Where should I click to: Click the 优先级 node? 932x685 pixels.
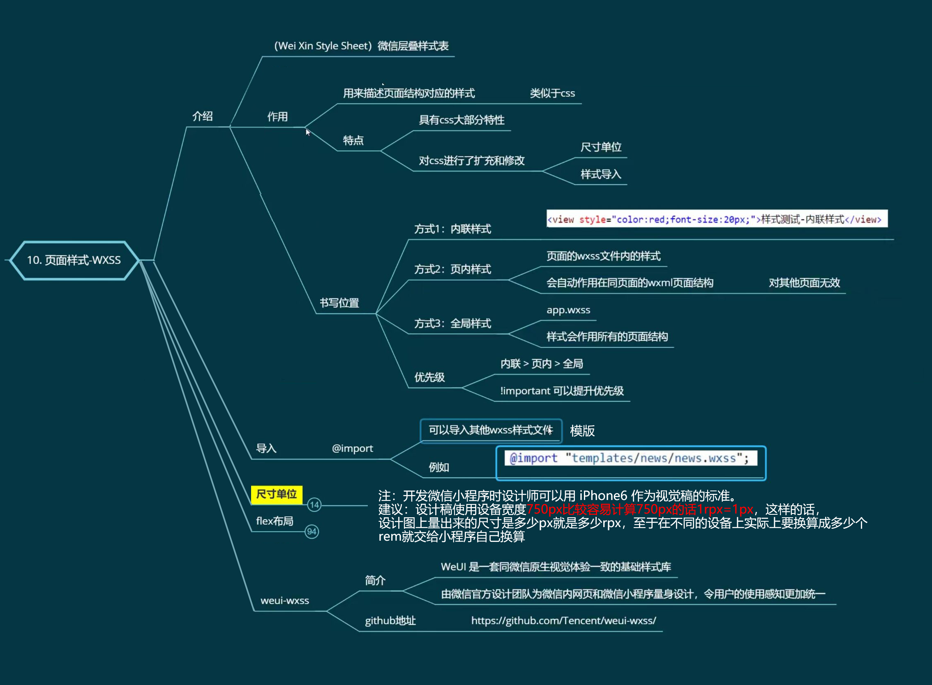click(430, 377)
